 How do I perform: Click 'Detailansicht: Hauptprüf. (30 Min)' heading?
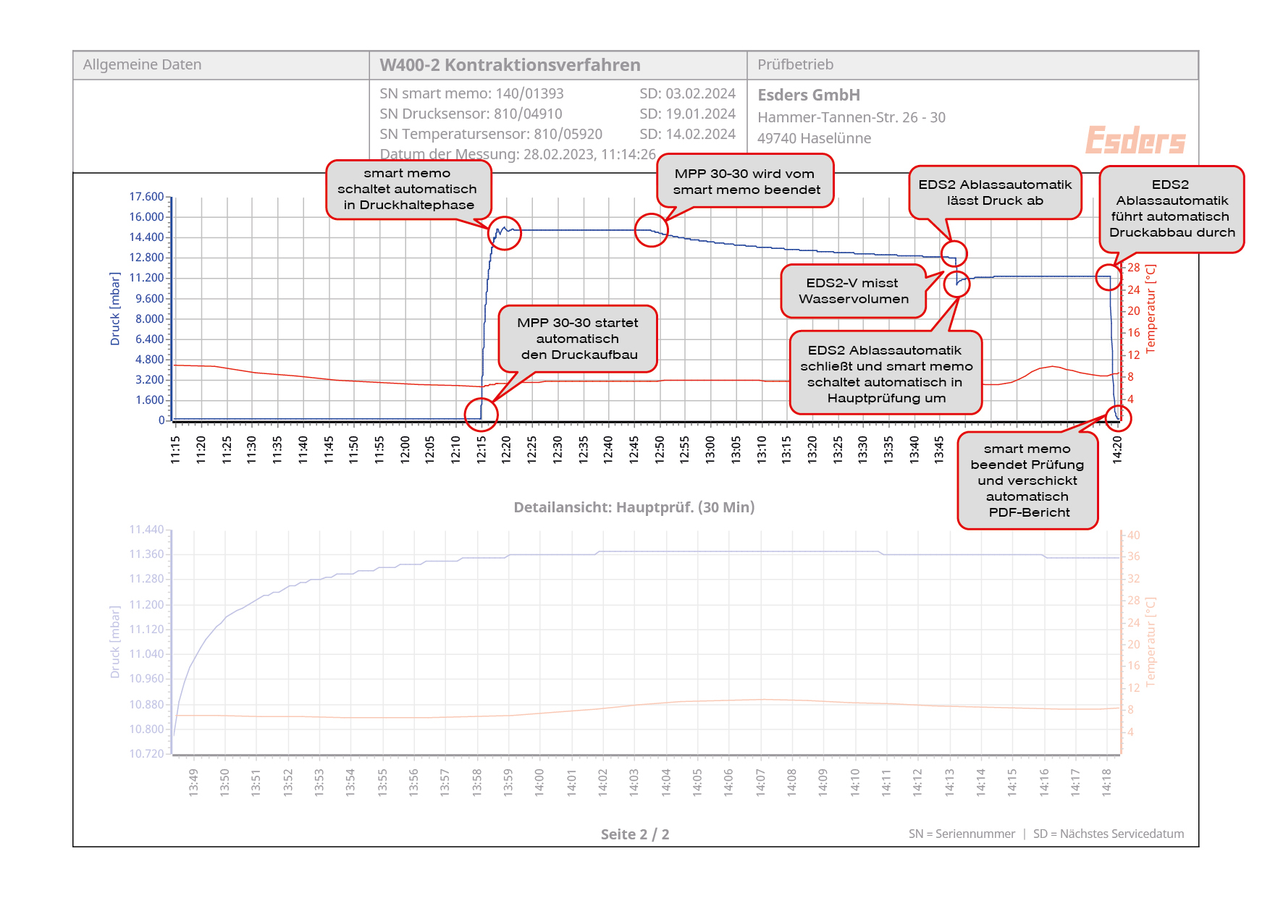coord(634,507)
